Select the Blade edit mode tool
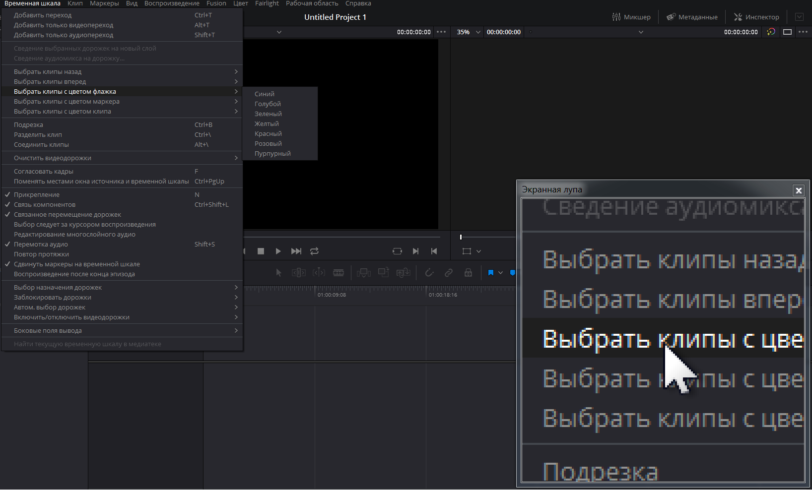The width and height of the screenshot is (812, 490). pos(338,273)
